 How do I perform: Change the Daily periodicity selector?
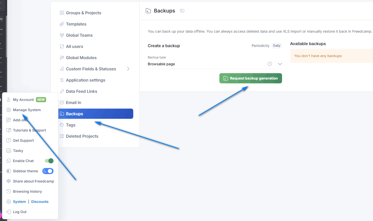pos(277,46)
